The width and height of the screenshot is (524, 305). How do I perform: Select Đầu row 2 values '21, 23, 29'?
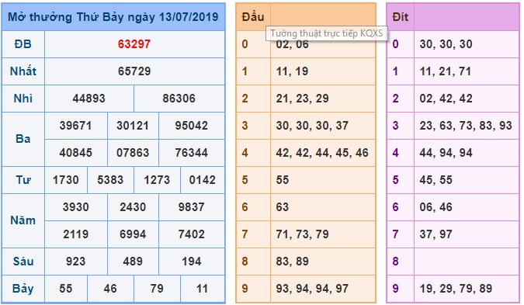[x=303, y=99]
